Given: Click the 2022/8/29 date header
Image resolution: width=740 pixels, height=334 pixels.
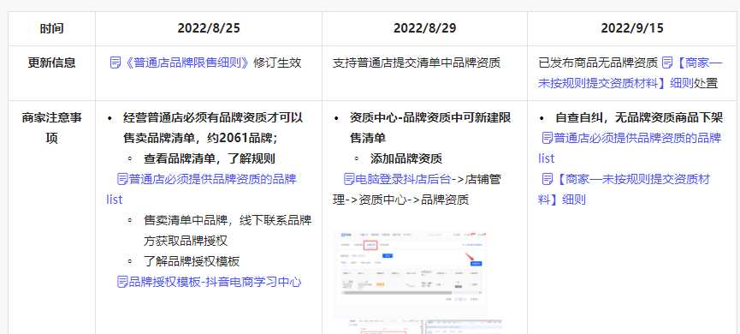Looking at the screenshot, I should point(424,28).
